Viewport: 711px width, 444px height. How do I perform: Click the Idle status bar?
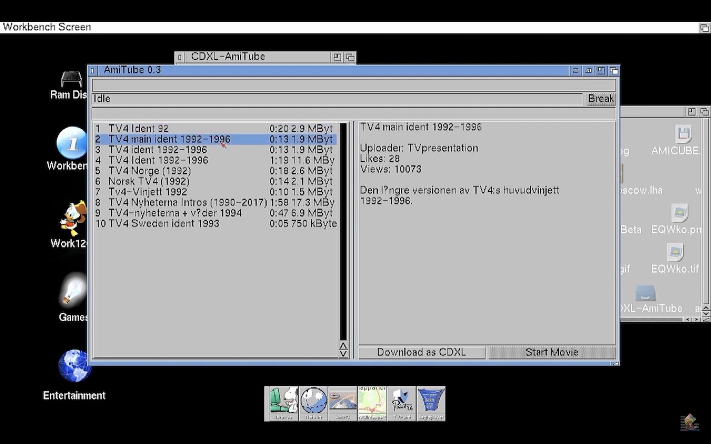[x=337, y=99]
